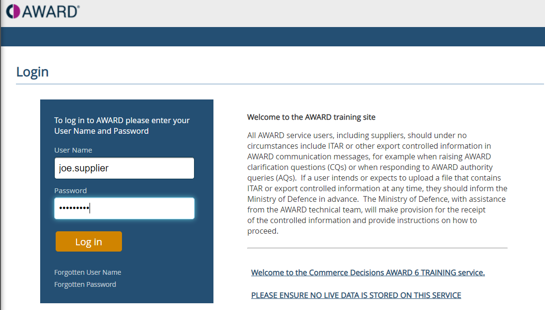Focus the User Name input field

[x=124, y=168]
